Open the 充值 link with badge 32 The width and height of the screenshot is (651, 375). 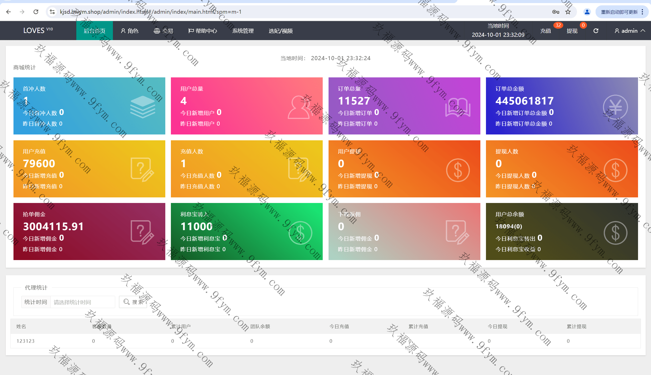click(545, 31)
